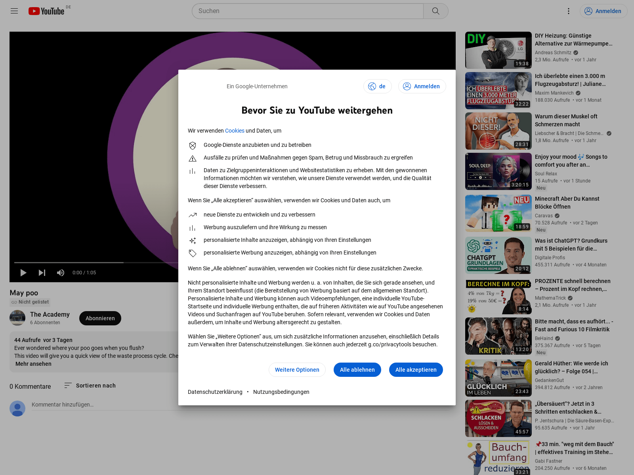The image size is (634, 475).
Task: Click the '0:00 / 1:05' time display
Action: coord(84,273)
